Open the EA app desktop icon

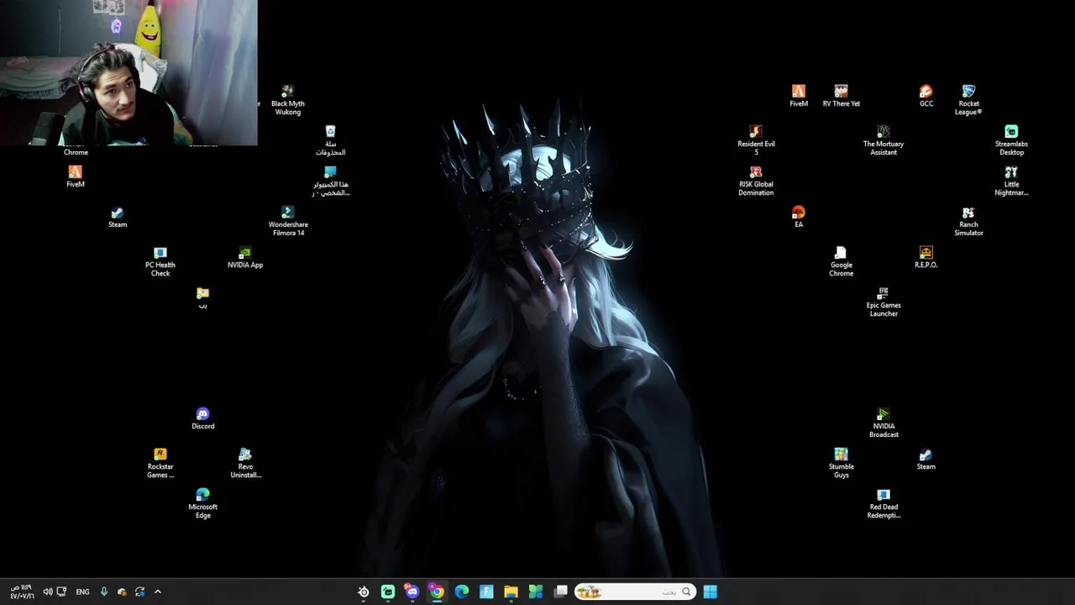[799, 217]
